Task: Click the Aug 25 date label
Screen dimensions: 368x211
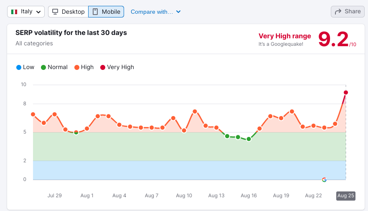Action: 346,196
